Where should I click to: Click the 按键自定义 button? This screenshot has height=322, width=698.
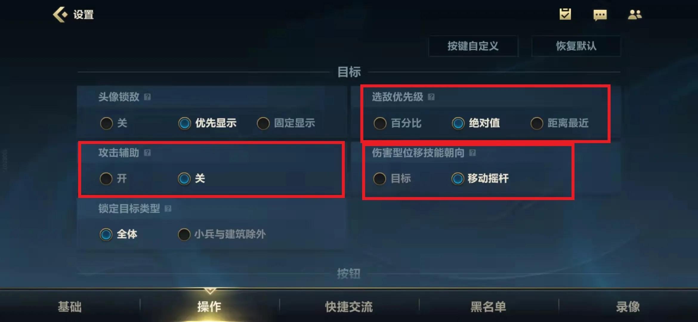point(473,46)
